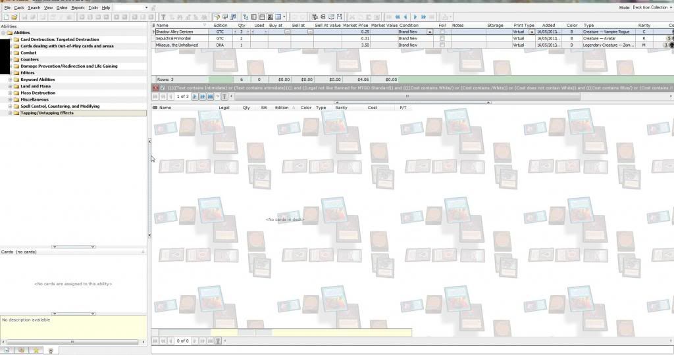This screenshot has height=355, width=674.
Task: Toggle Foil checkbox for Shadow Alley Denizen
Action: click(442, 32)
